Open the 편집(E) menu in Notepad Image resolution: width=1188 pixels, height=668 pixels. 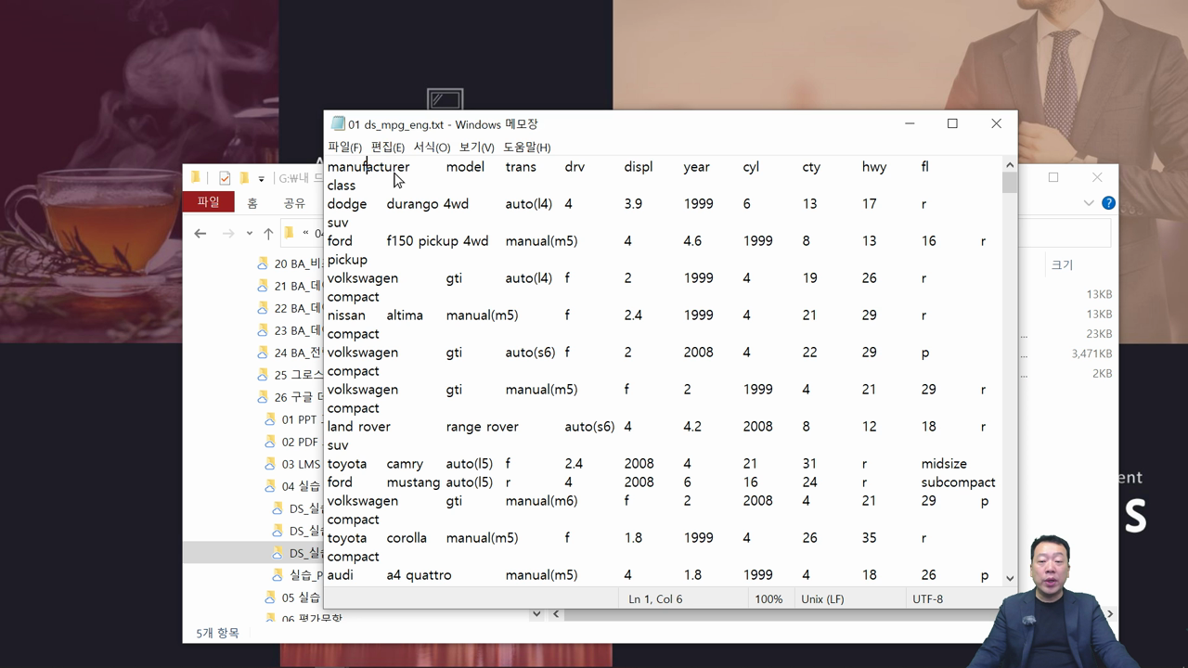(387, 147)
